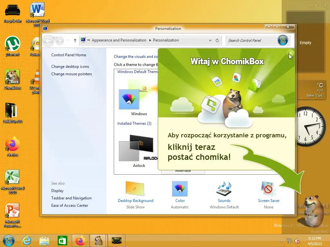Click the New York weather gadget
Viewport: 330px width, 247px height.
pos(311,90)
